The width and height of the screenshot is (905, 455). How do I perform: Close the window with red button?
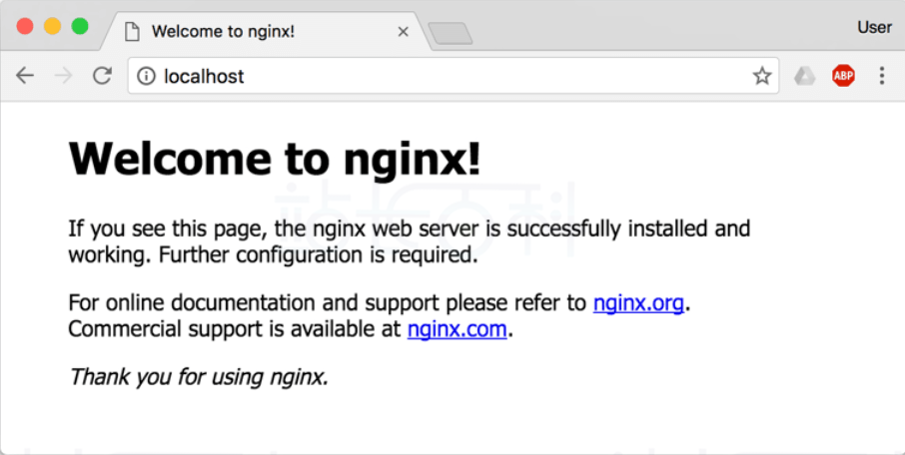pos(25,27)
